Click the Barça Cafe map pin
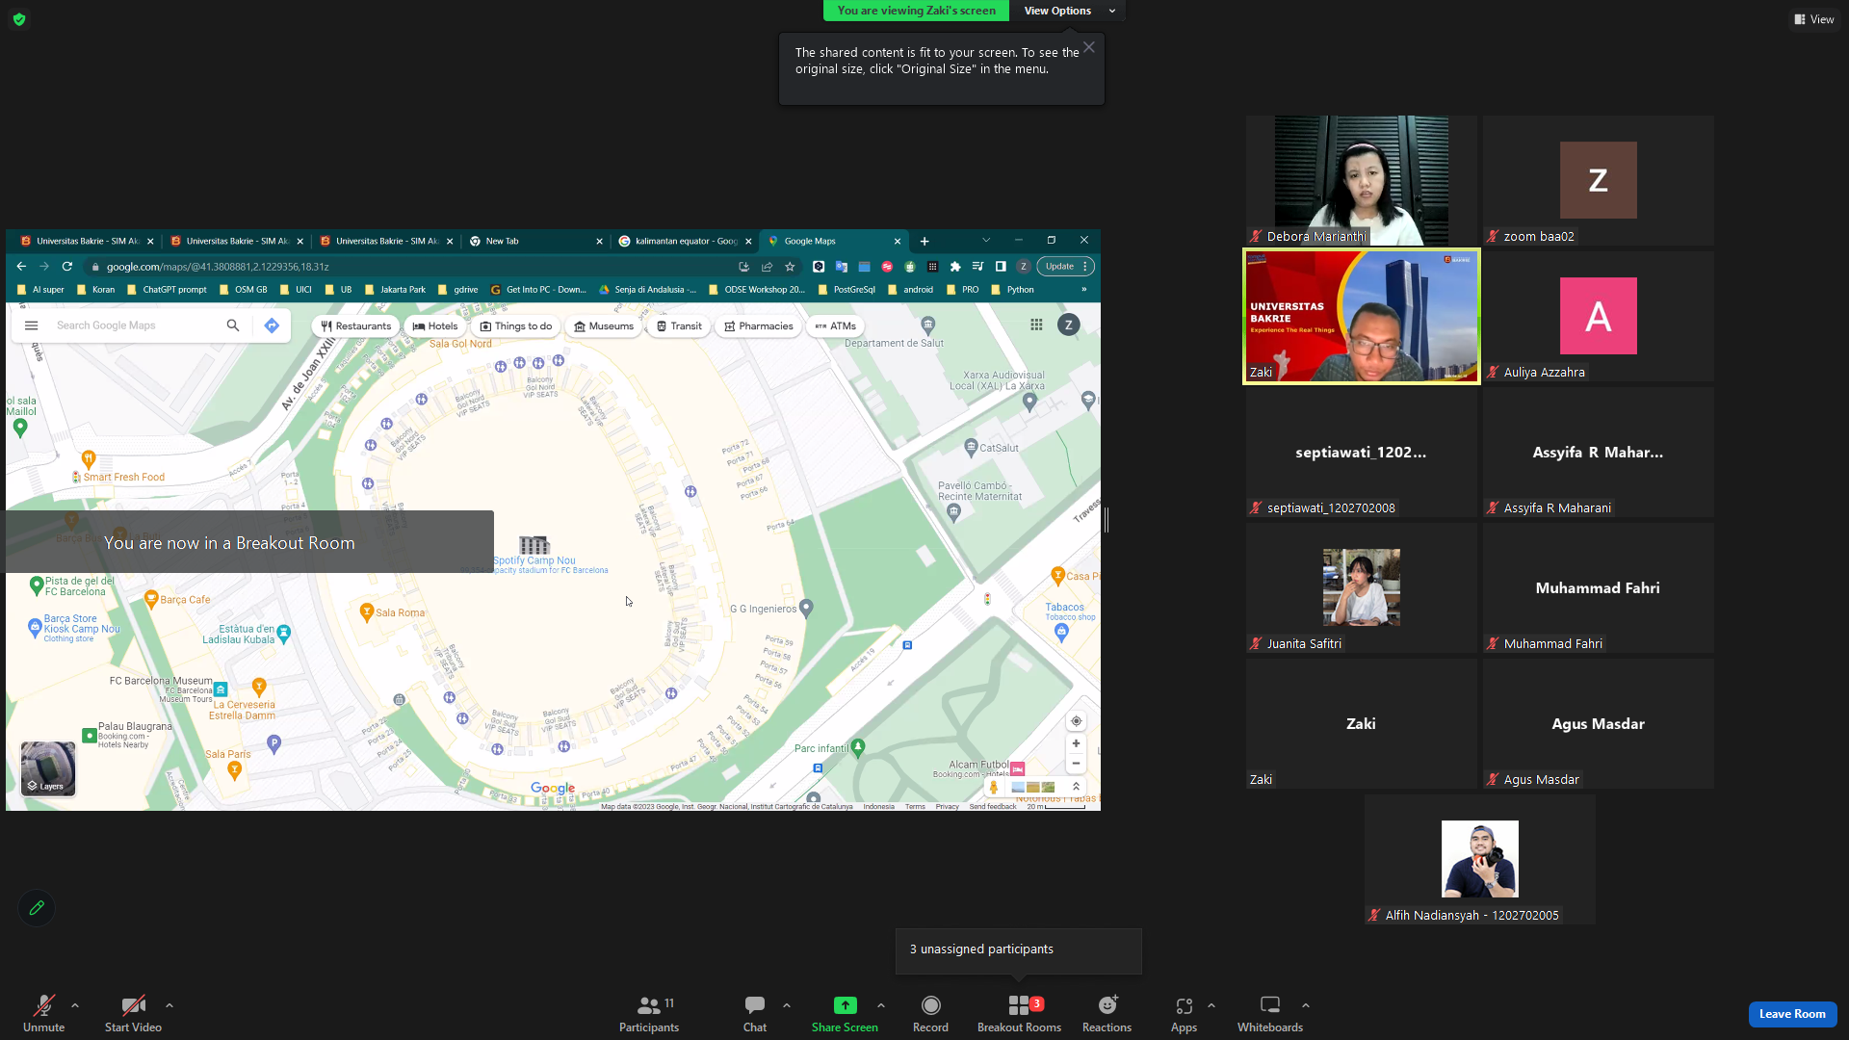Image resolution: width=1849 pixels, height=1040 pixels. pyautogui.click(x=151, y=599)
